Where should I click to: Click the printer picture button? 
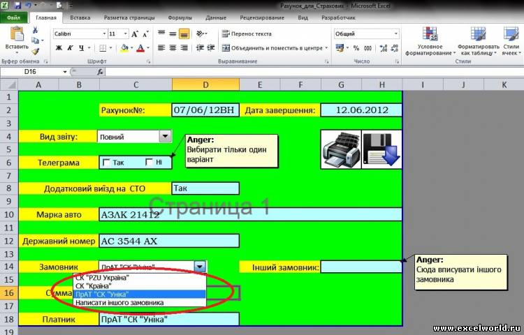(x=341, y=149)
